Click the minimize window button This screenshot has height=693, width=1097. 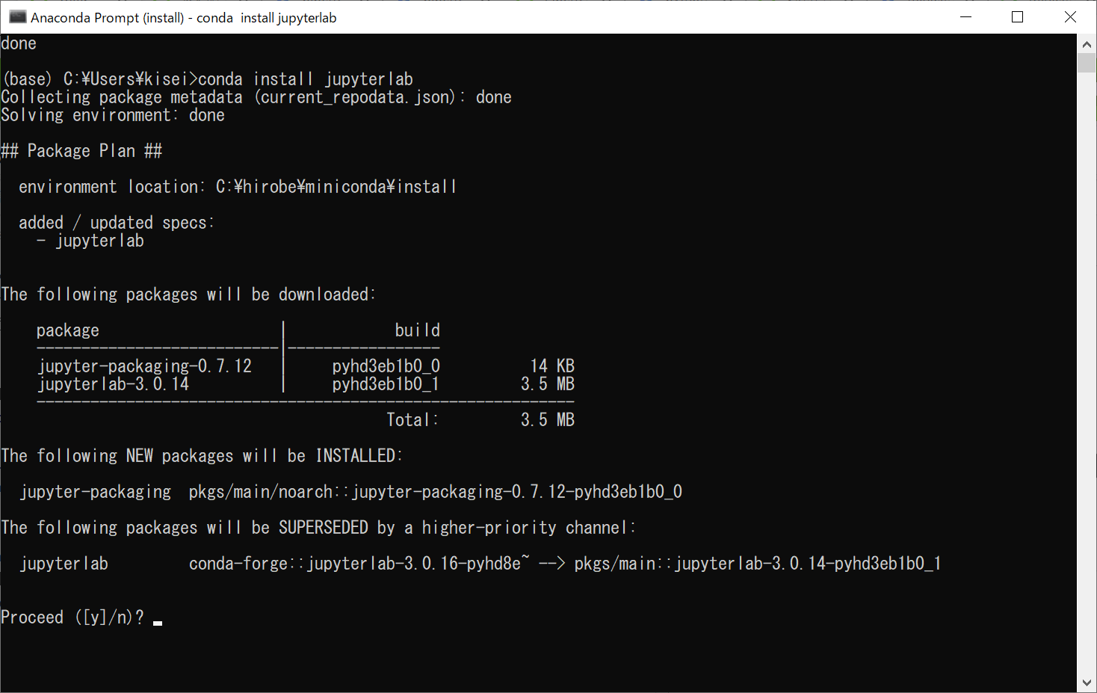coord(965,16)
